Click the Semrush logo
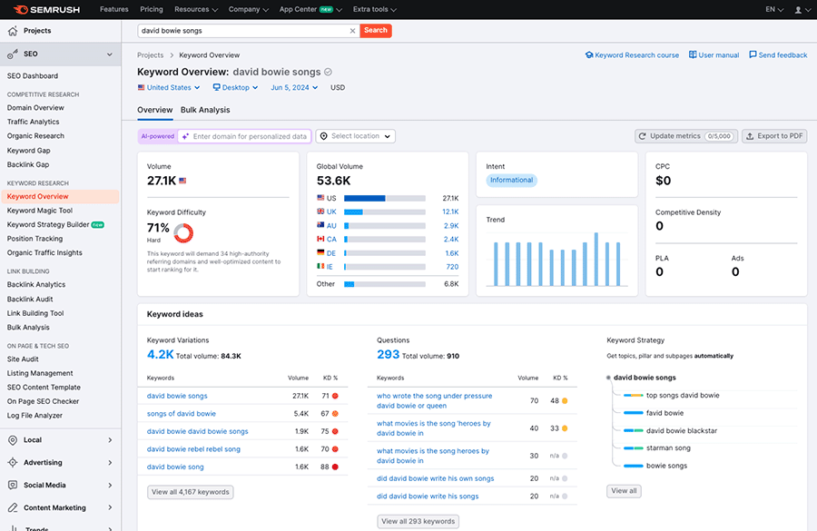Screen dimensions: 817x531 (x=47, y=9)
